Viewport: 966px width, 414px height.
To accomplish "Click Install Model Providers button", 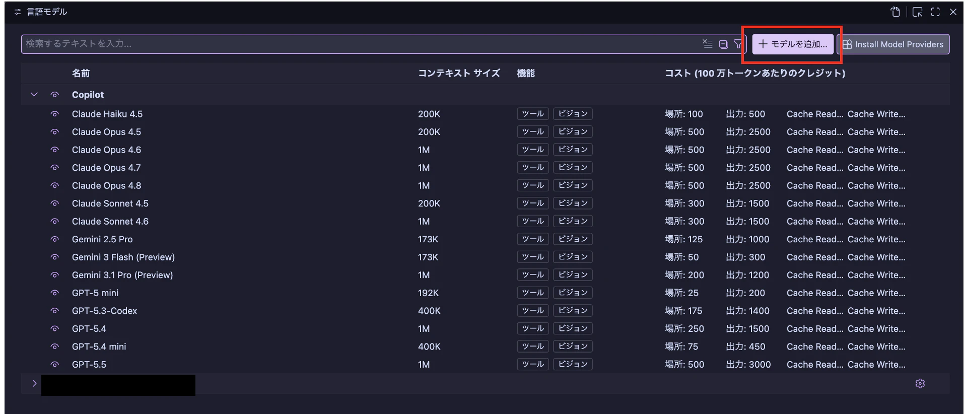I will click(x=893, y=44).
